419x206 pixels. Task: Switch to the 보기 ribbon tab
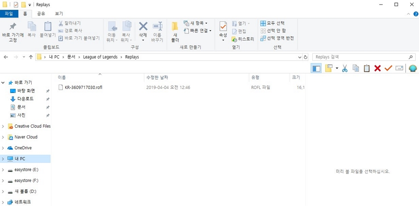(59, 13)
